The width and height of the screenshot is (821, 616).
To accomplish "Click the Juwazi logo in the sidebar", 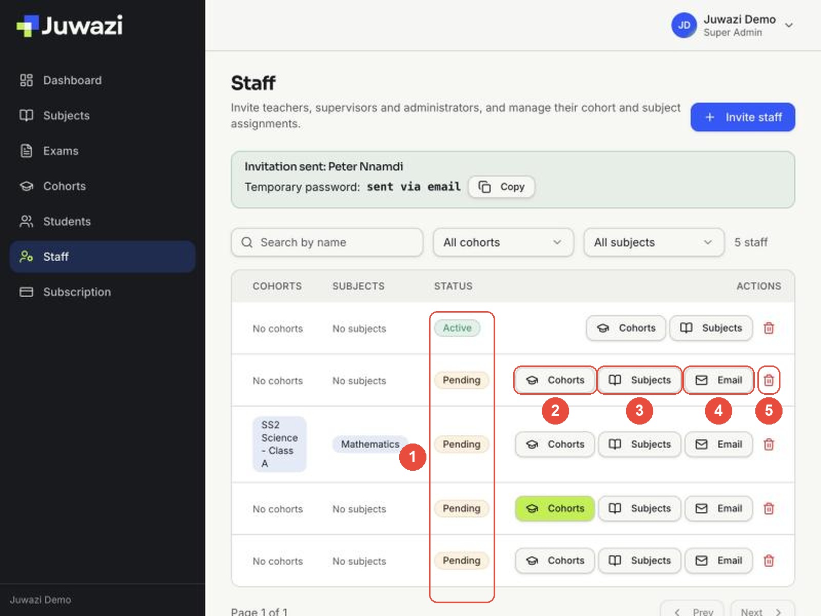I will coord(70,25).
